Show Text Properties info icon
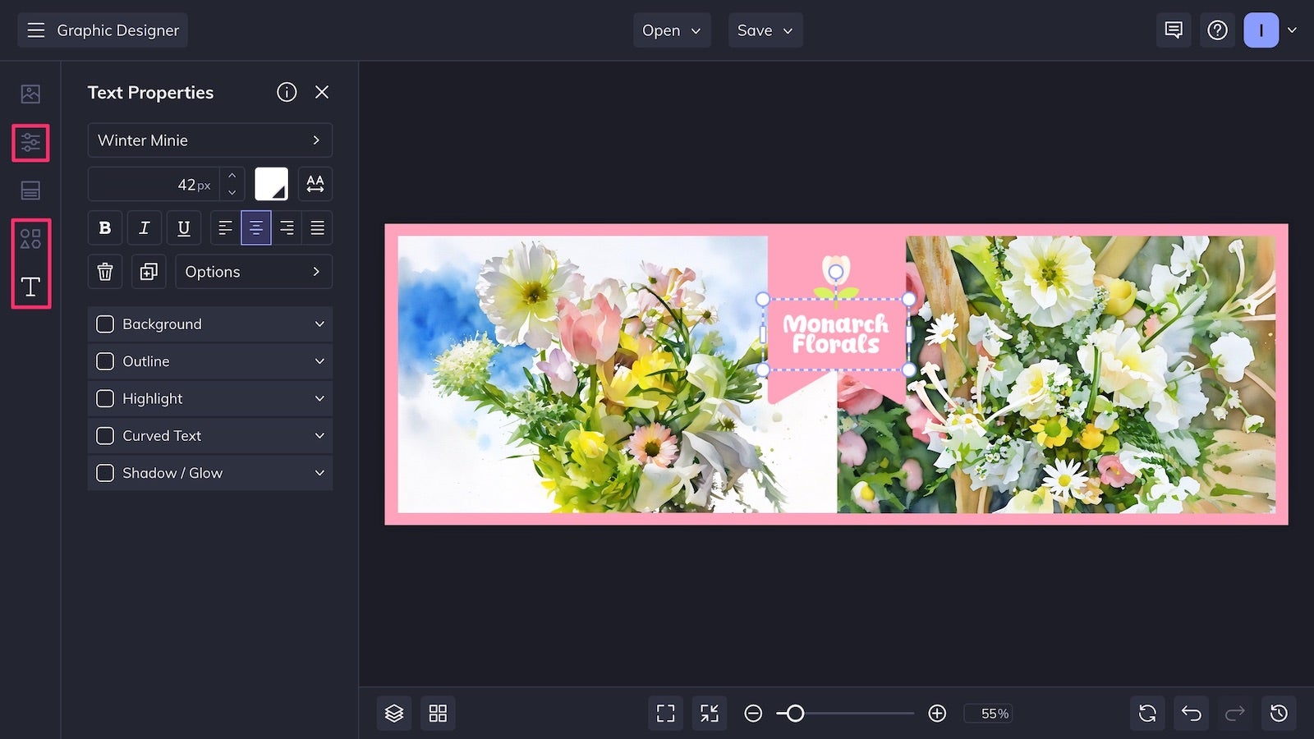Screen dimensions: 1314x739 (287, 92)
